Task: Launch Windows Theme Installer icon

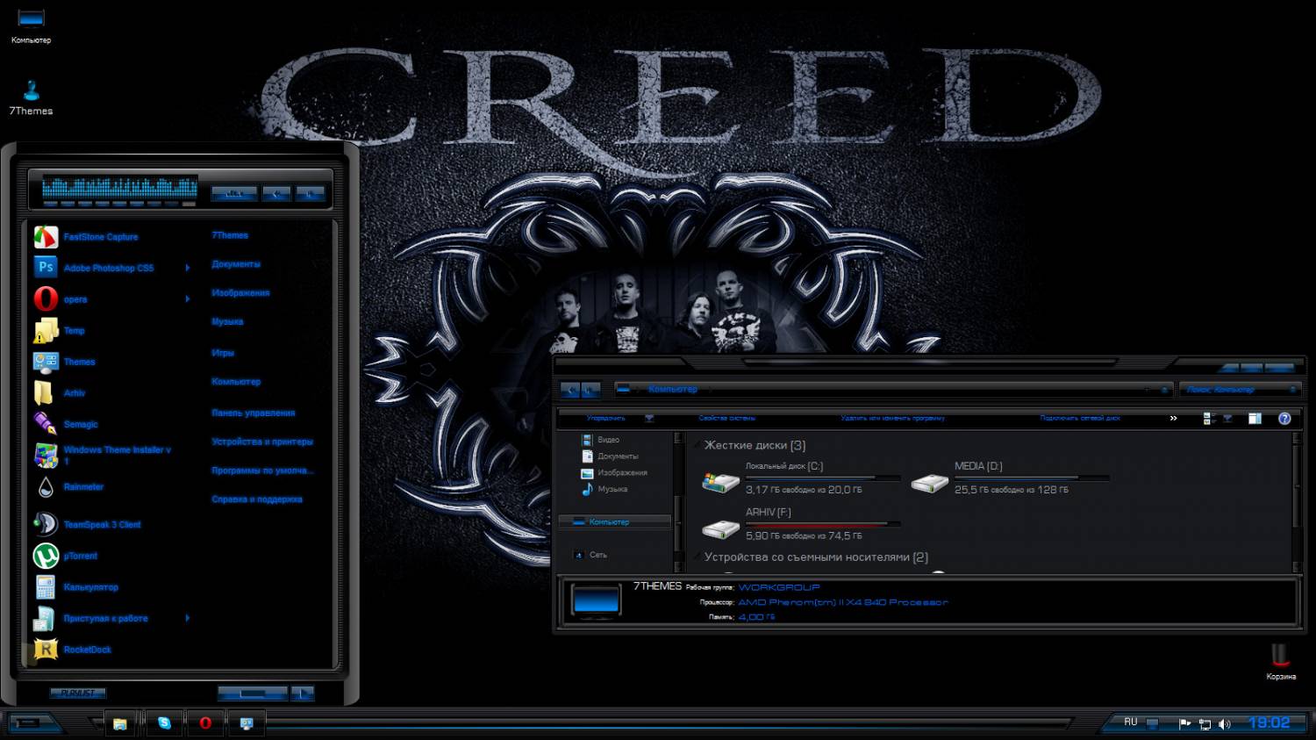Action: point(46,455)
